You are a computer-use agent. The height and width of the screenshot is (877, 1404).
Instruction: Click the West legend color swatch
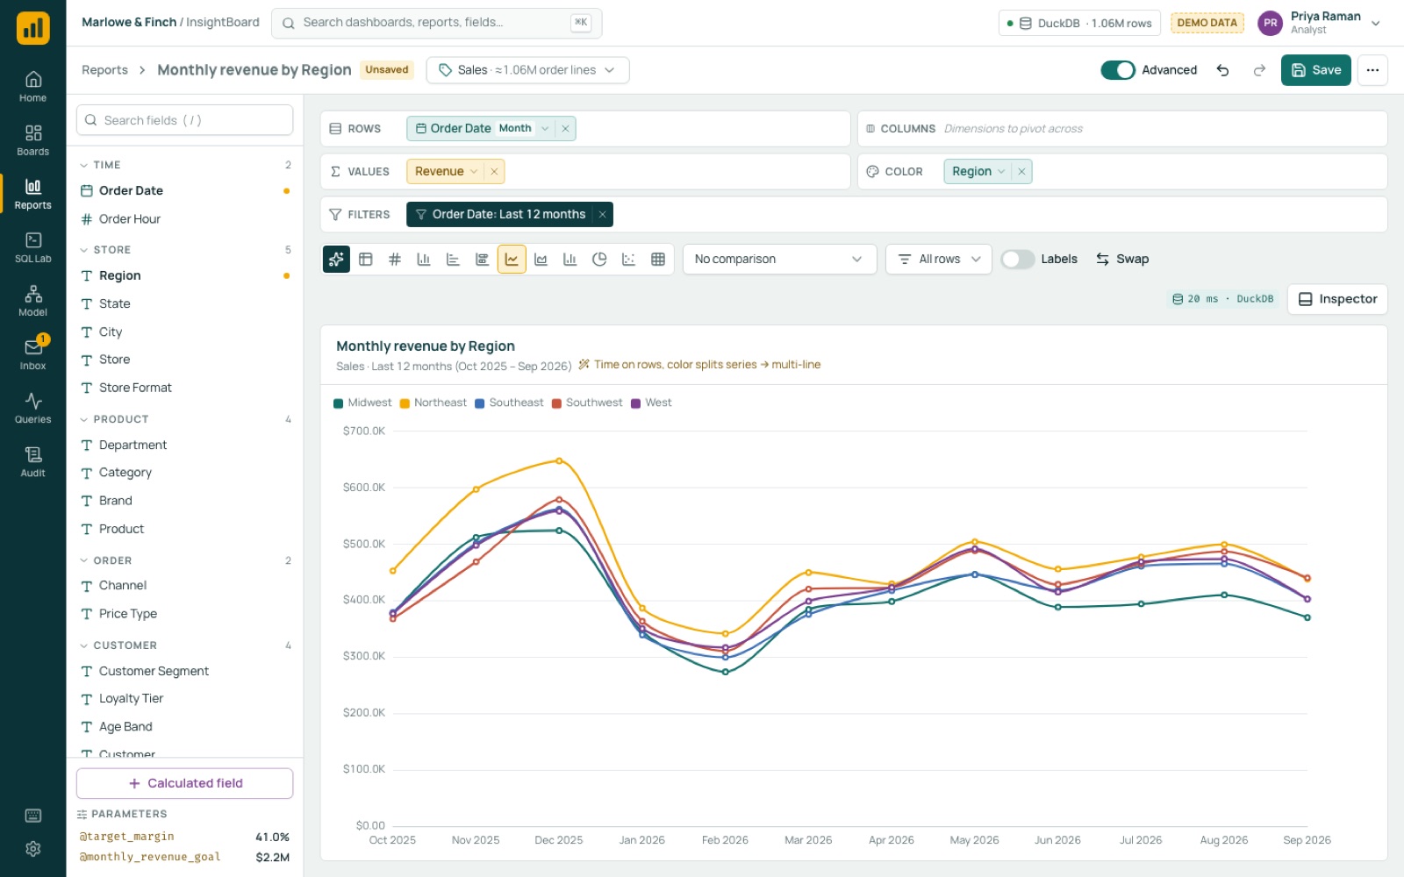(635, 403)
